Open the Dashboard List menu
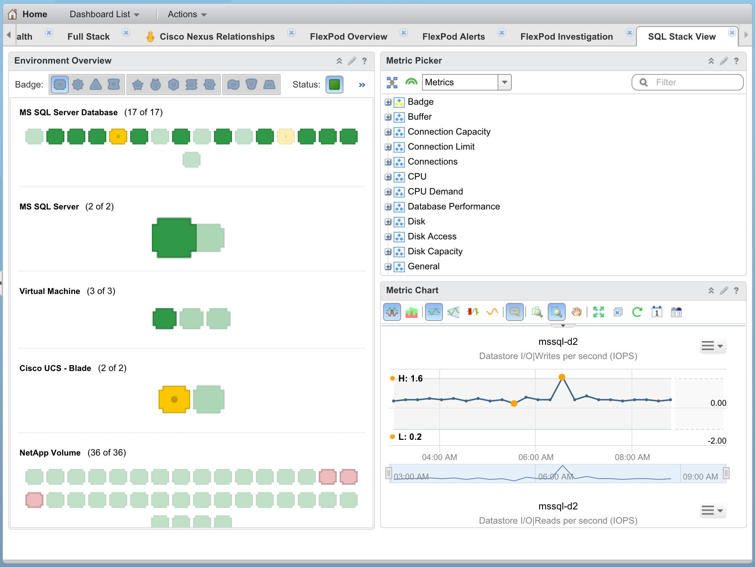This screenshot has width=755, height=567. (x=104, y=14)
